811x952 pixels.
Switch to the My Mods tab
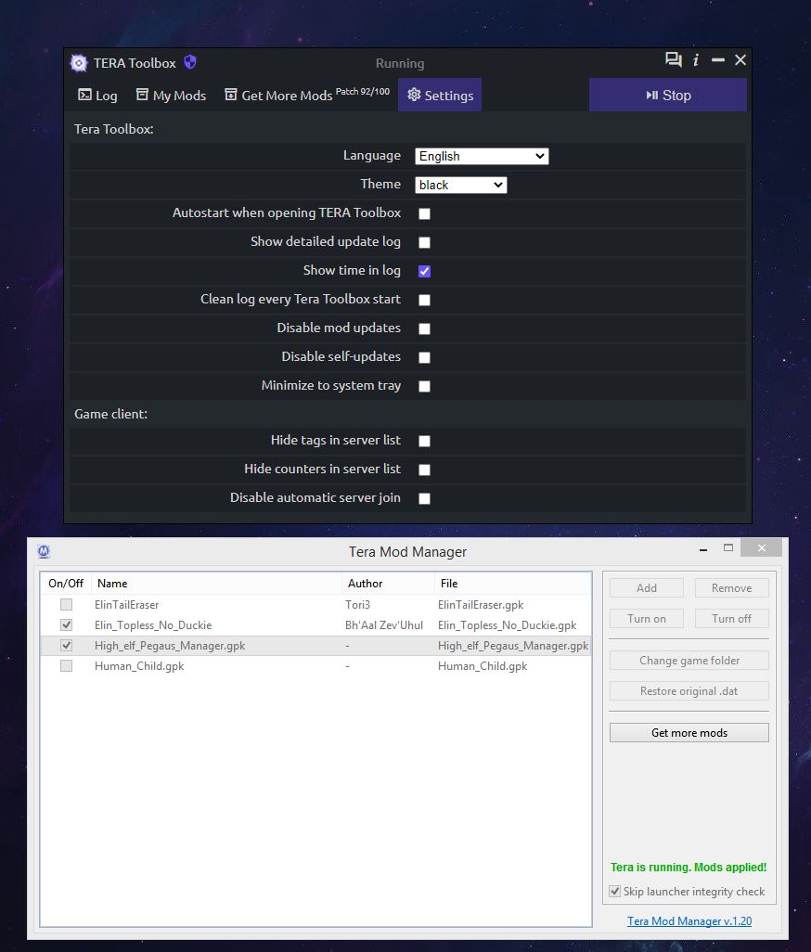pyautogui.click(x=171, y=96)
